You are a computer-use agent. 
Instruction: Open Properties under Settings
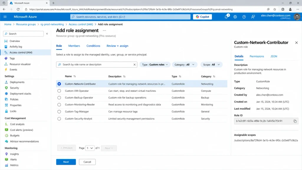(16, 105)
